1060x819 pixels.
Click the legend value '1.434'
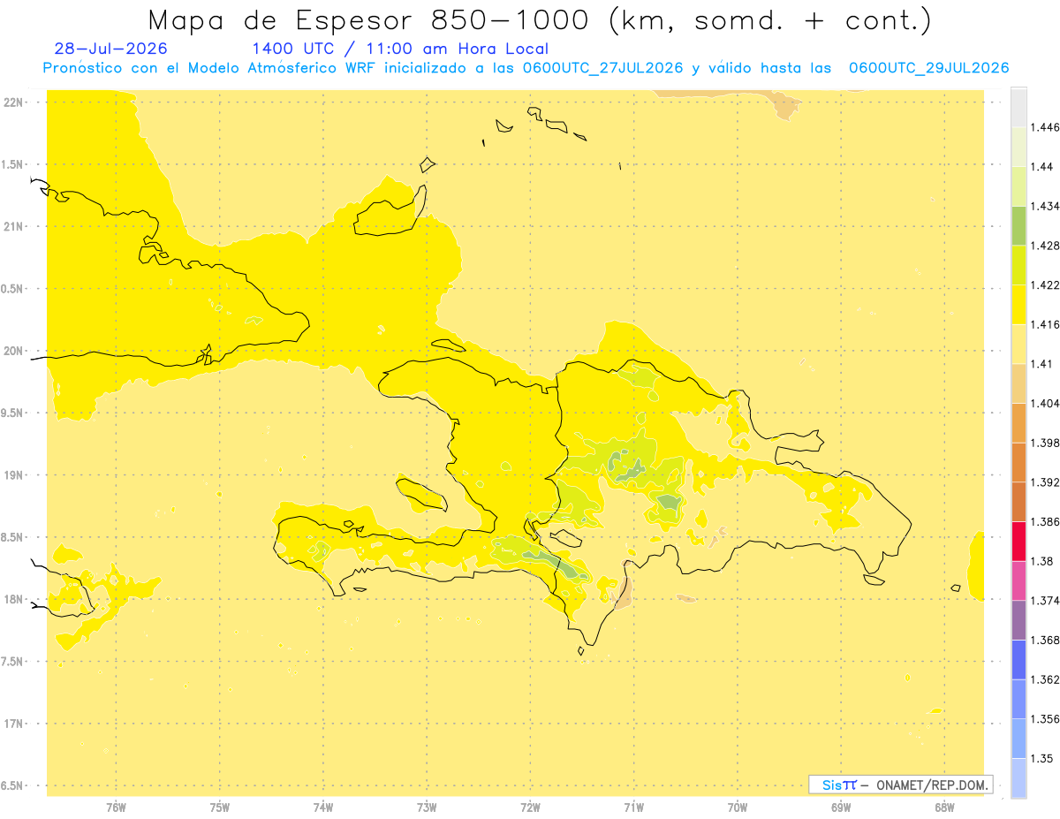point(1045,206)
